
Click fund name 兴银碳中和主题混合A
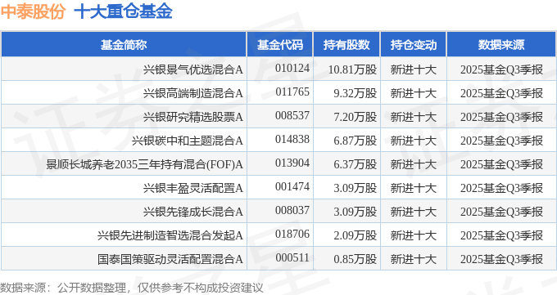[188, 141]
